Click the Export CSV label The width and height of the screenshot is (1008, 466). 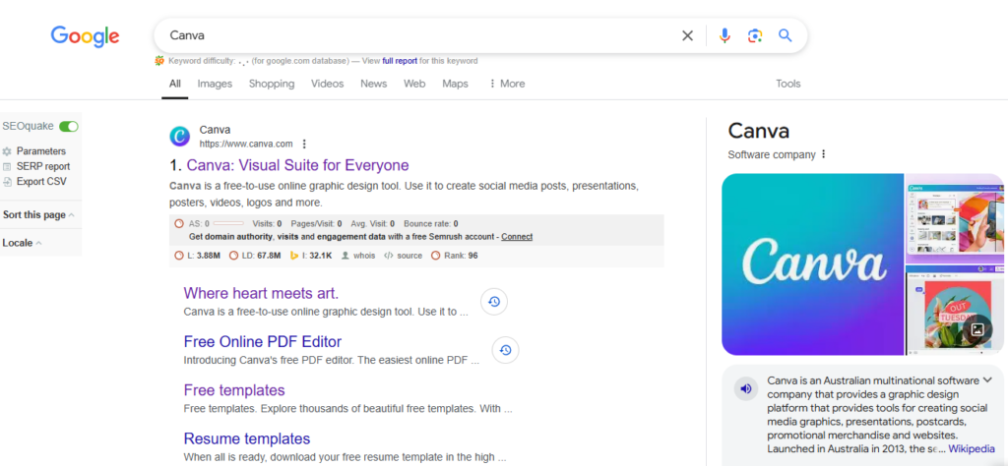click(41, 182)
